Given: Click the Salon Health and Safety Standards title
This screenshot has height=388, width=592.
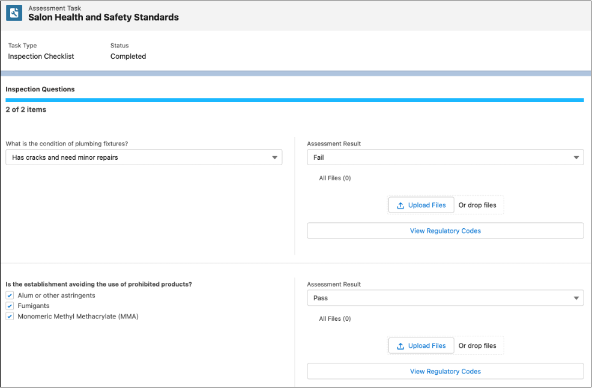Looking at the screenshot, I should [102, 17].
